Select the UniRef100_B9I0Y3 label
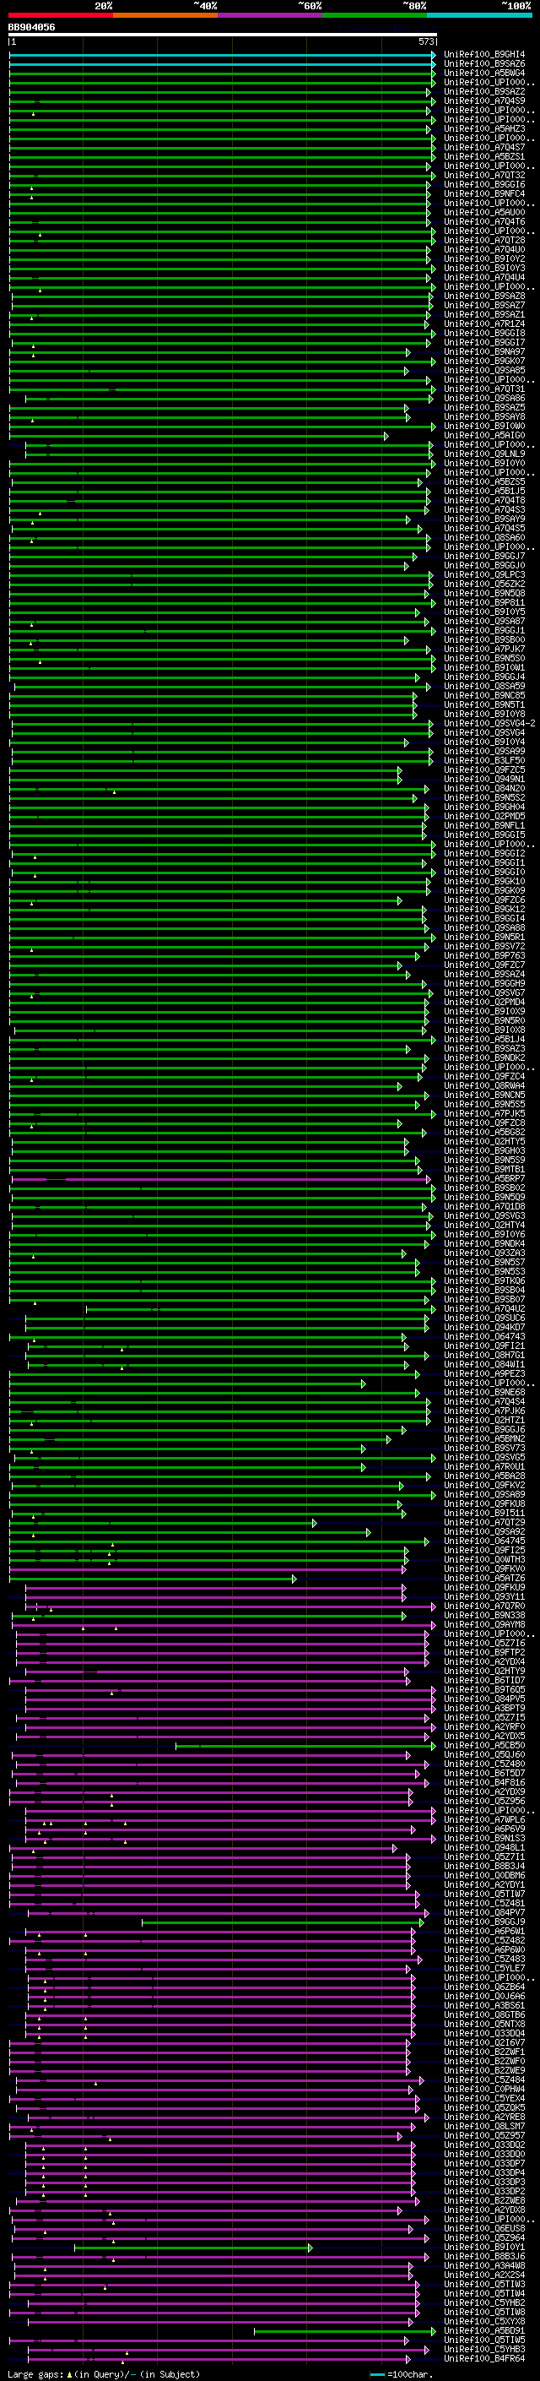This screenshot has width=540, height=2381. (484, 268)
